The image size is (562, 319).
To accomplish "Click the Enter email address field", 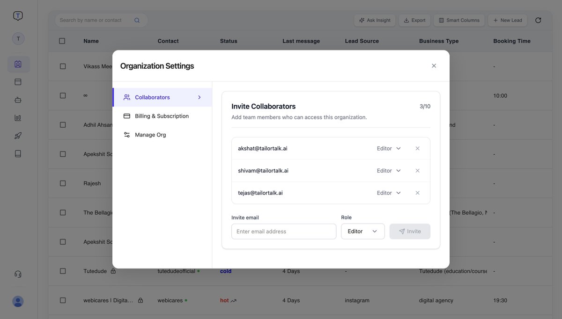I will pos(283,231).
